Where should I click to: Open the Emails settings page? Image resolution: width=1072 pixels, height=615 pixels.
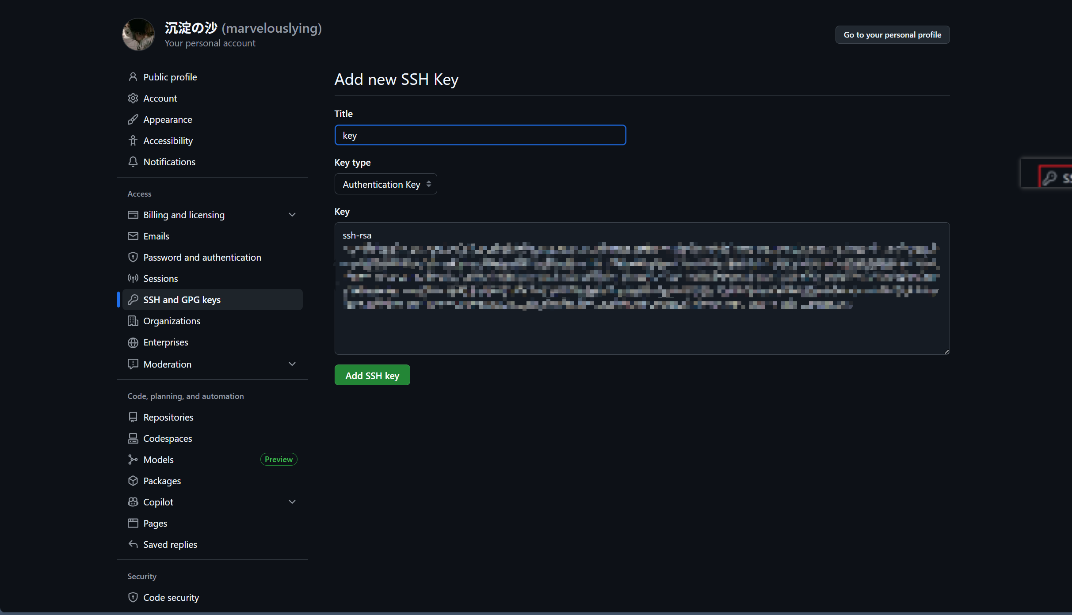pos(156,236)
